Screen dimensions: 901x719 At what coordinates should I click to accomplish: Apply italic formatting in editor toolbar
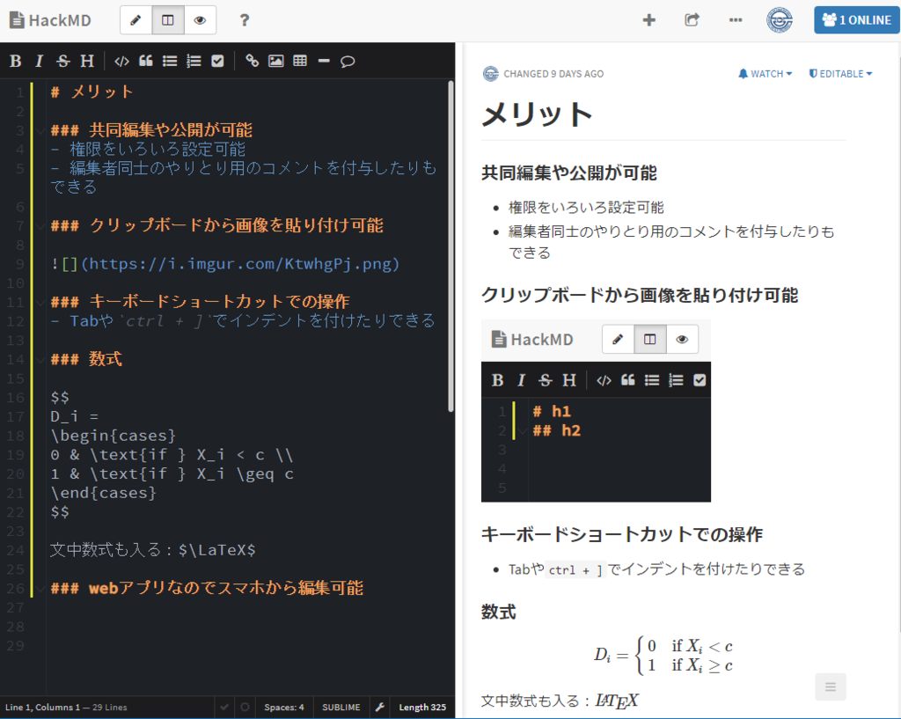39,61
